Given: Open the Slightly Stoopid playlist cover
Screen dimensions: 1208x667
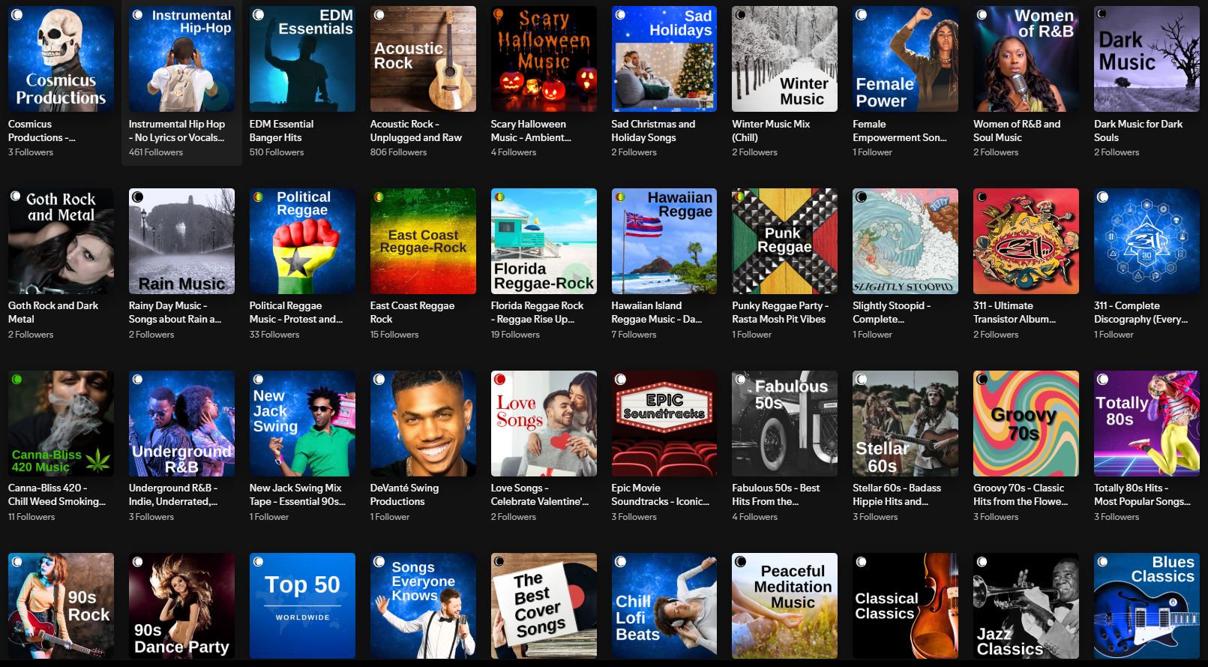Looking at the screenshot, I should tap(906, 241).
